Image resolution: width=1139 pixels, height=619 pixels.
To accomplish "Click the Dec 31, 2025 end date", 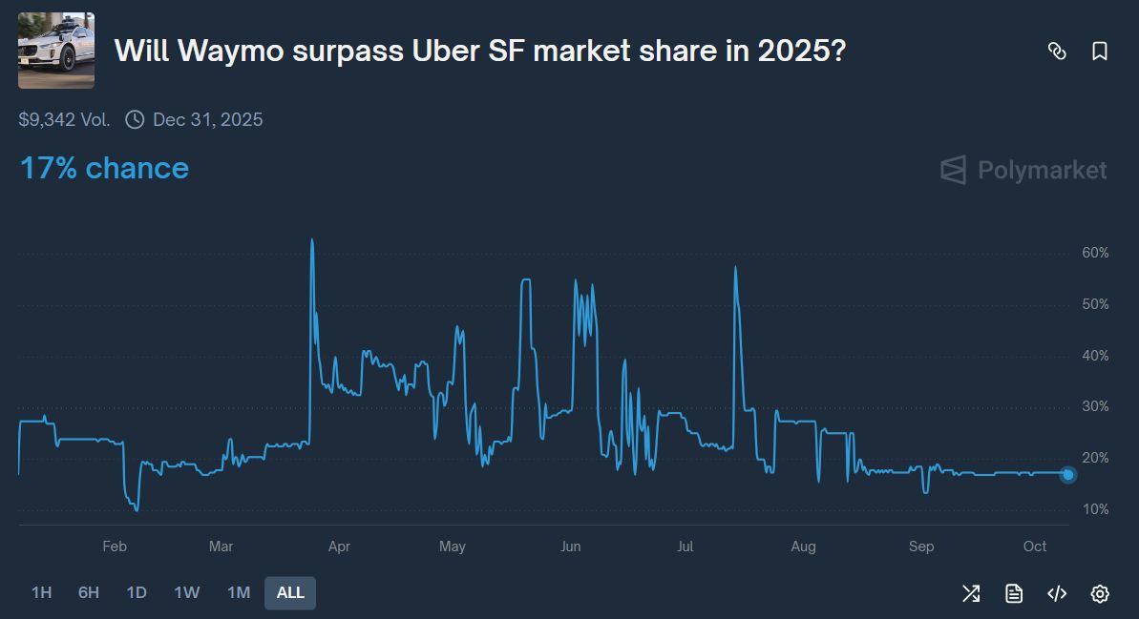I will point(207,119).
